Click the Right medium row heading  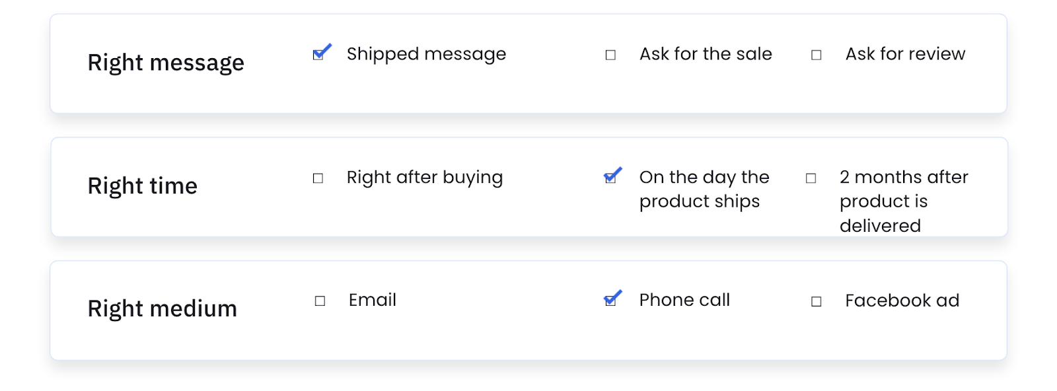coord(163,309)
